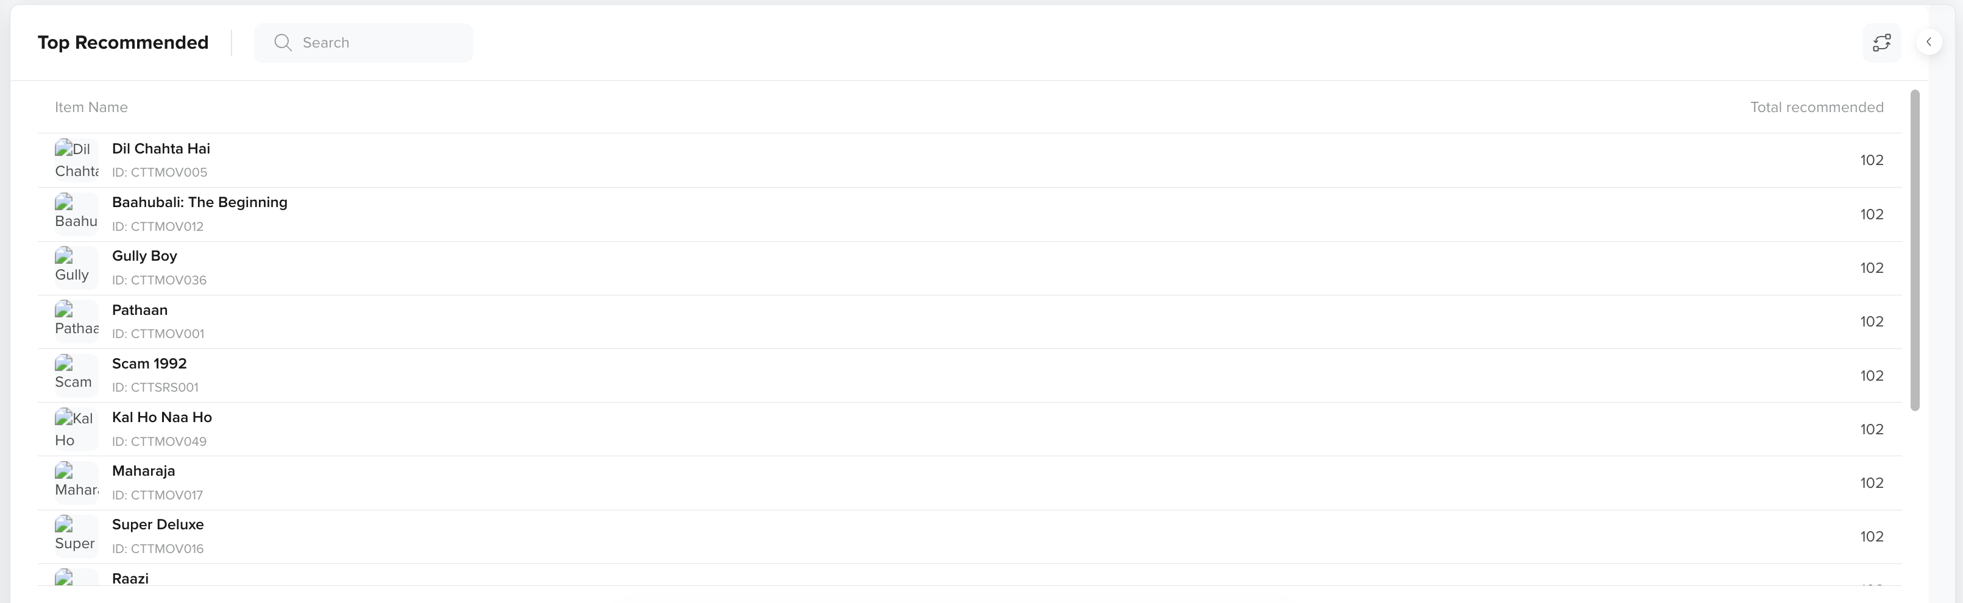The width and height of the screenshot is (1963, 603).
Task: Open Dil Chahta Hai title text
Action: click(x=161, y=149)
